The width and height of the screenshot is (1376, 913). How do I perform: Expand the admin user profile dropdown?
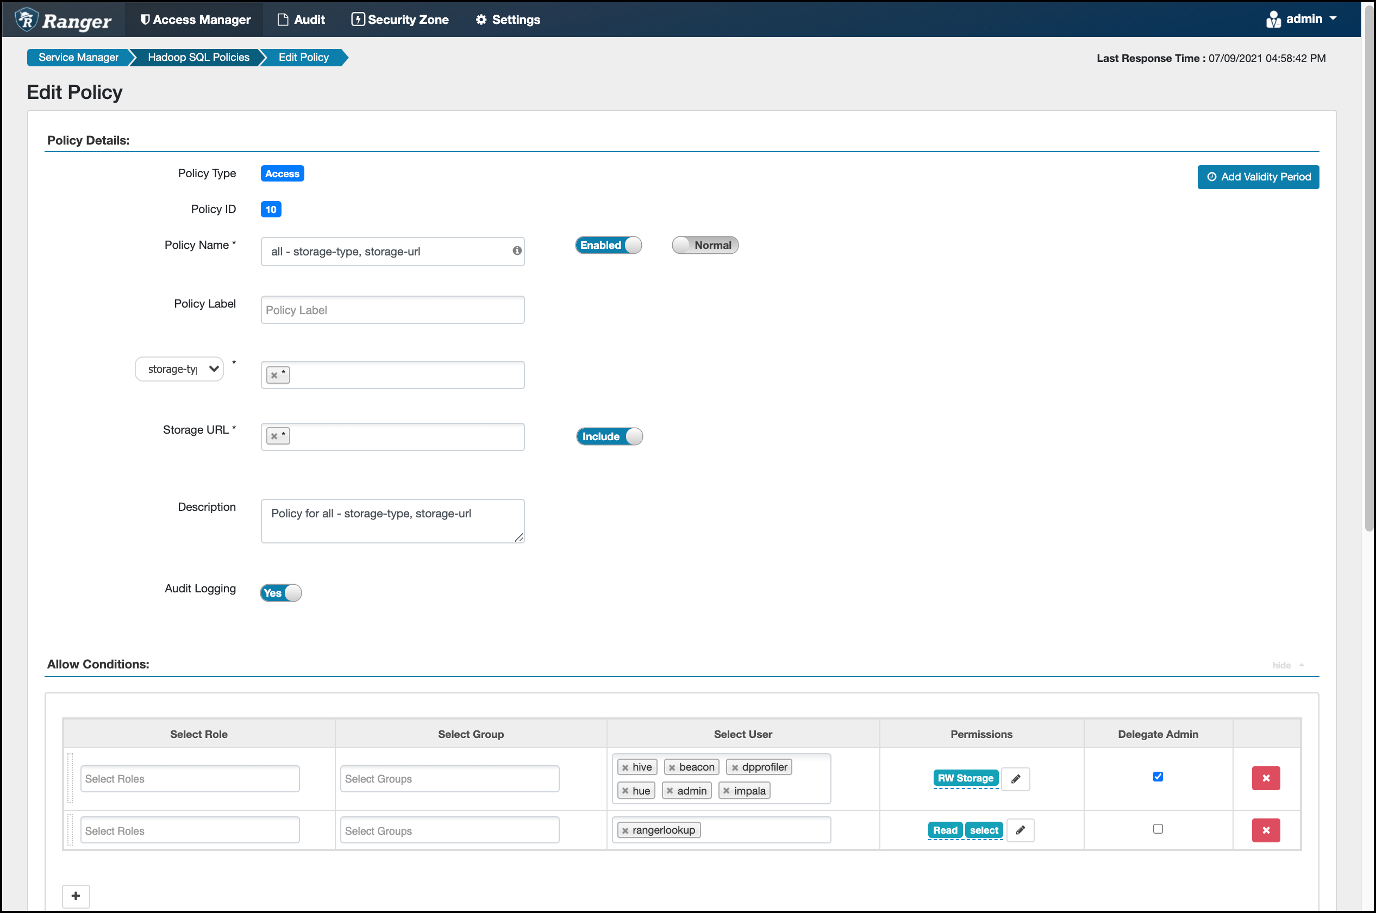tap(1299, 18)
